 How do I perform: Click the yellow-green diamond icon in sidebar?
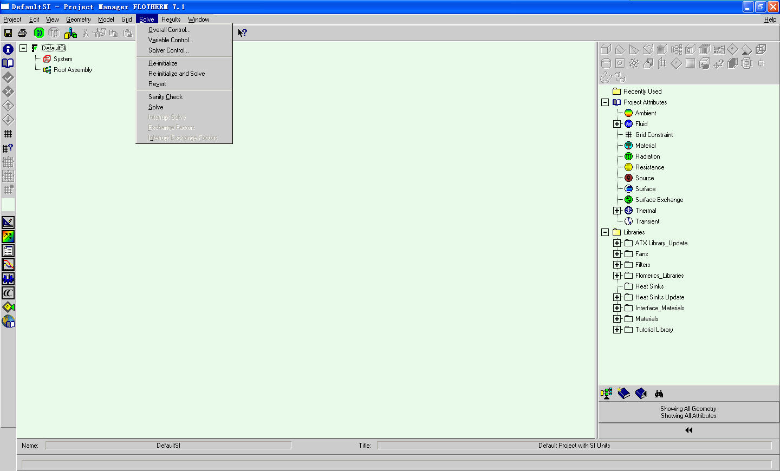coord(8,307)
